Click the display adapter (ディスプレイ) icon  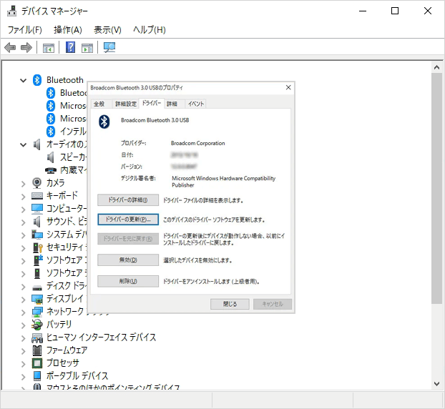[x=37, y=299]
